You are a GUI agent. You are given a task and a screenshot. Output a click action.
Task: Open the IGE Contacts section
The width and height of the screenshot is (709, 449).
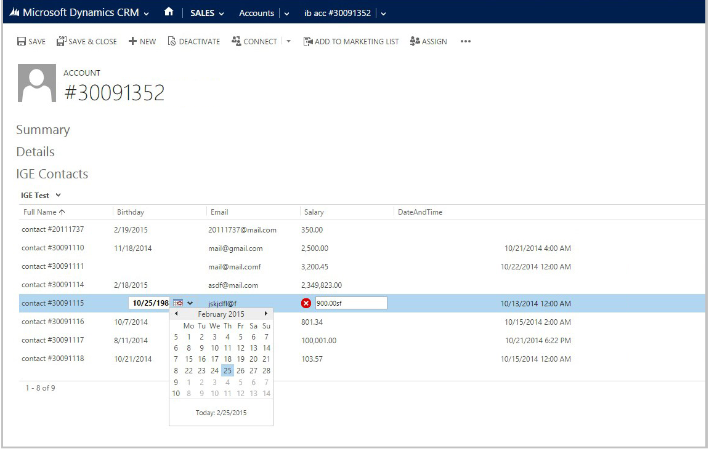tap(52, 174)
